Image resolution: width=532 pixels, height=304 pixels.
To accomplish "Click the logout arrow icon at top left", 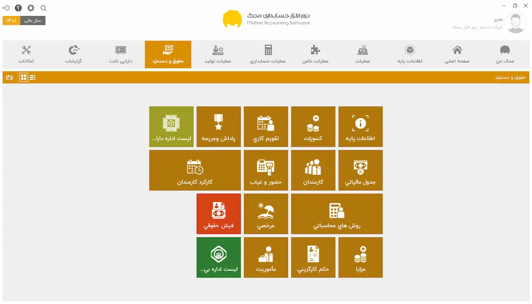I will pos(7,8).
